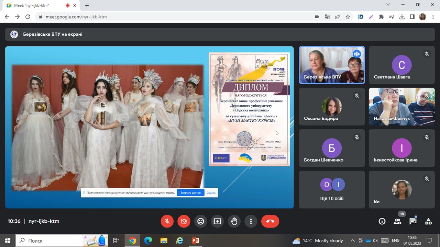440x247 pixels.
Task: Open the Ще 10 осіб participants tile
Action: pos(332,190)
